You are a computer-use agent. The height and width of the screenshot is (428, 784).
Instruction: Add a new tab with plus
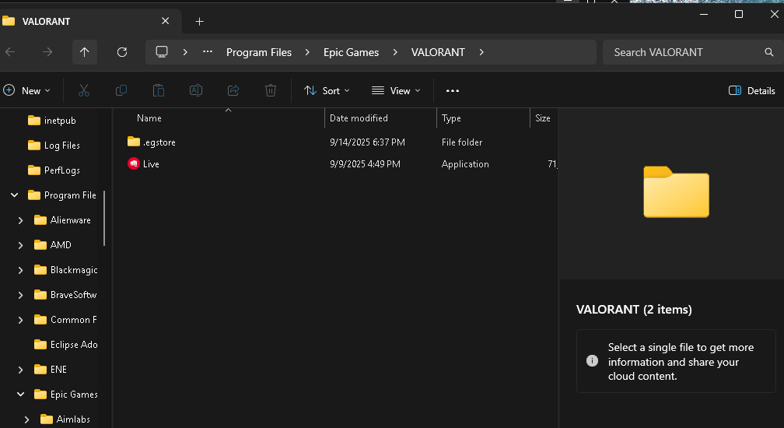pyautogui.click(x=199, y=22)
